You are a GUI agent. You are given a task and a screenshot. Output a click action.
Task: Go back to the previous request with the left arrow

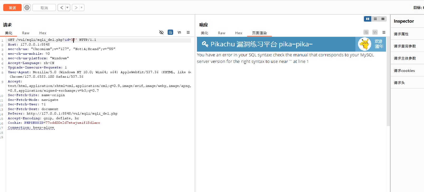coord(62,8)
